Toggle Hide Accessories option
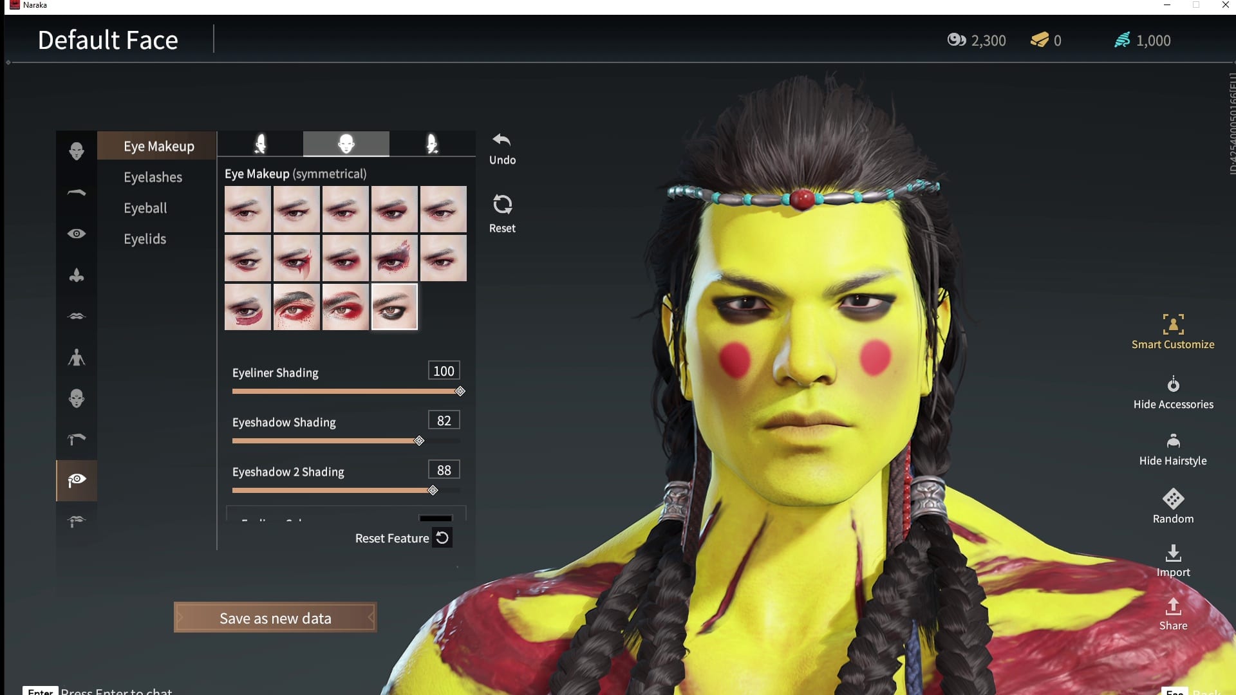 coord(1172,393)
